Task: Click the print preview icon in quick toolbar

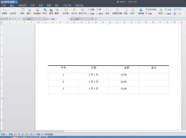Action: pos(13,19)
